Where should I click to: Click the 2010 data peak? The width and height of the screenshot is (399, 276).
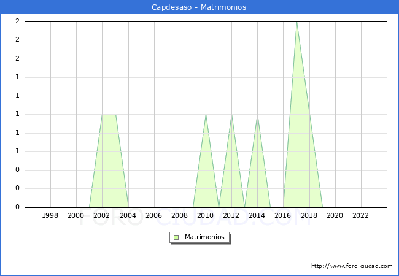206,115
